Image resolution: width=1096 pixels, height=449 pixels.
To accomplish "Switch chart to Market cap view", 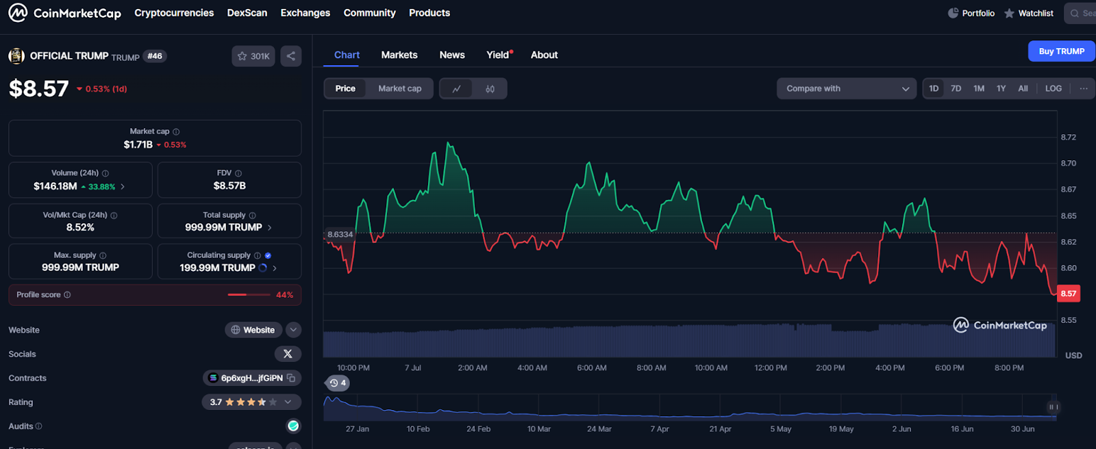I will click(400, 88).
